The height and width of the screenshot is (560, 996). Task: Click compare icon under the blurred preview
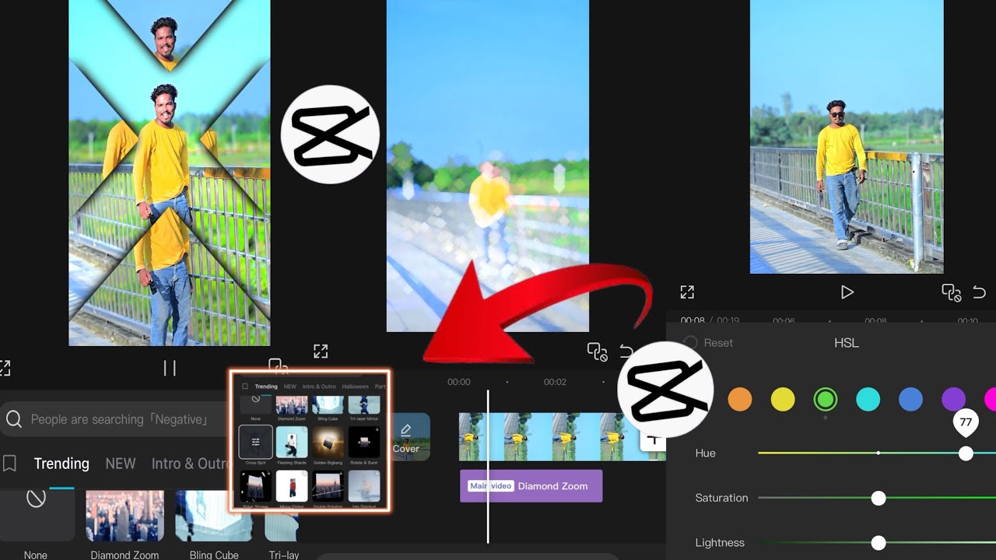coord(597,352)
